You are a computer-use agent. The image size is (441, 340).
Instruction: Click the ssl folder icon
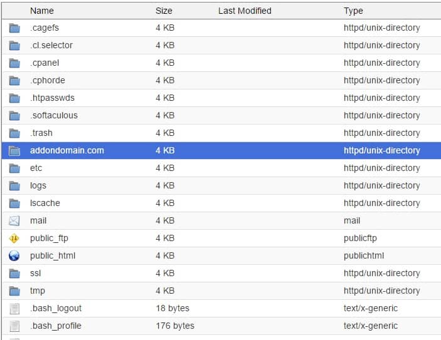coord(14,274)
